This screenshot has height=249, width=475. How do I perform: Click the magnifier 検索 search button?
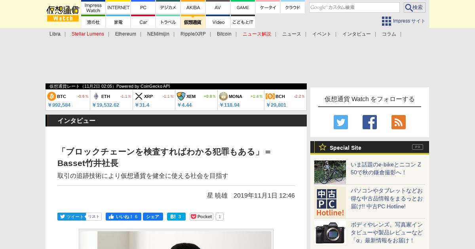[x=414, y=8]
